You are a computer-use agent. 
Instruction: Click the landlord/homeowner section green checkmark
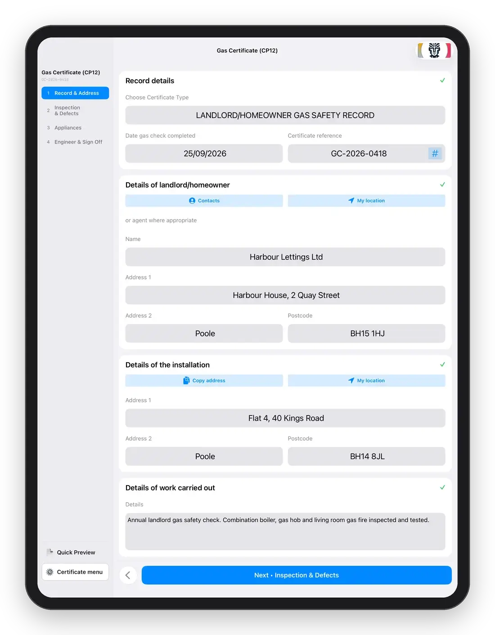[442, 185]
